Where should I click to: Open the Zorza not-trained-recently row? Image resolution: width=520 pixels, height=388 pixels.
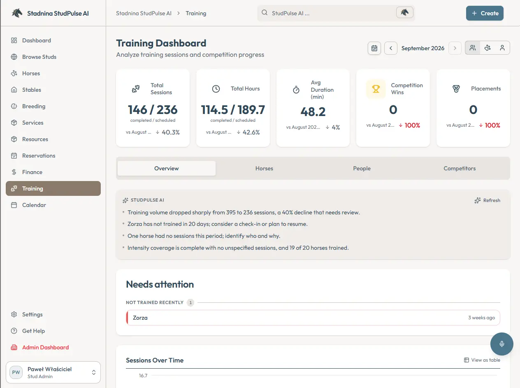313,318
